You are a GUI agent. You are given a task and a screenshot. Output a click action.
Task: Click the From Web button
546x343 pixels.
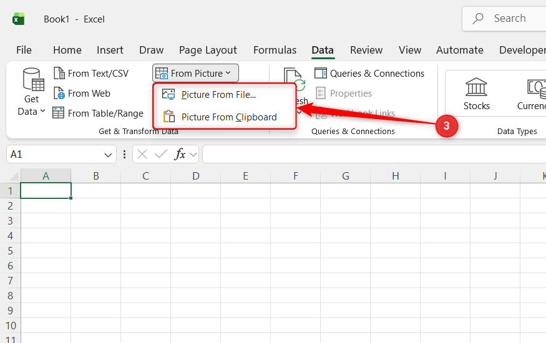82,93
